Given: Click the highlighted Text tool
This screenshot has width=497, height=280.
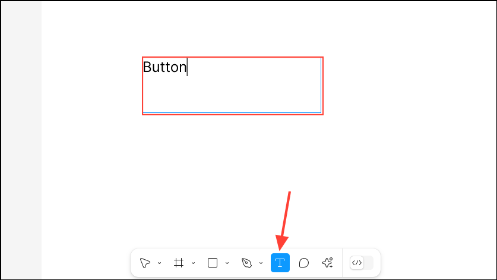Looking at the screenshot, I should tap(280, 263).
